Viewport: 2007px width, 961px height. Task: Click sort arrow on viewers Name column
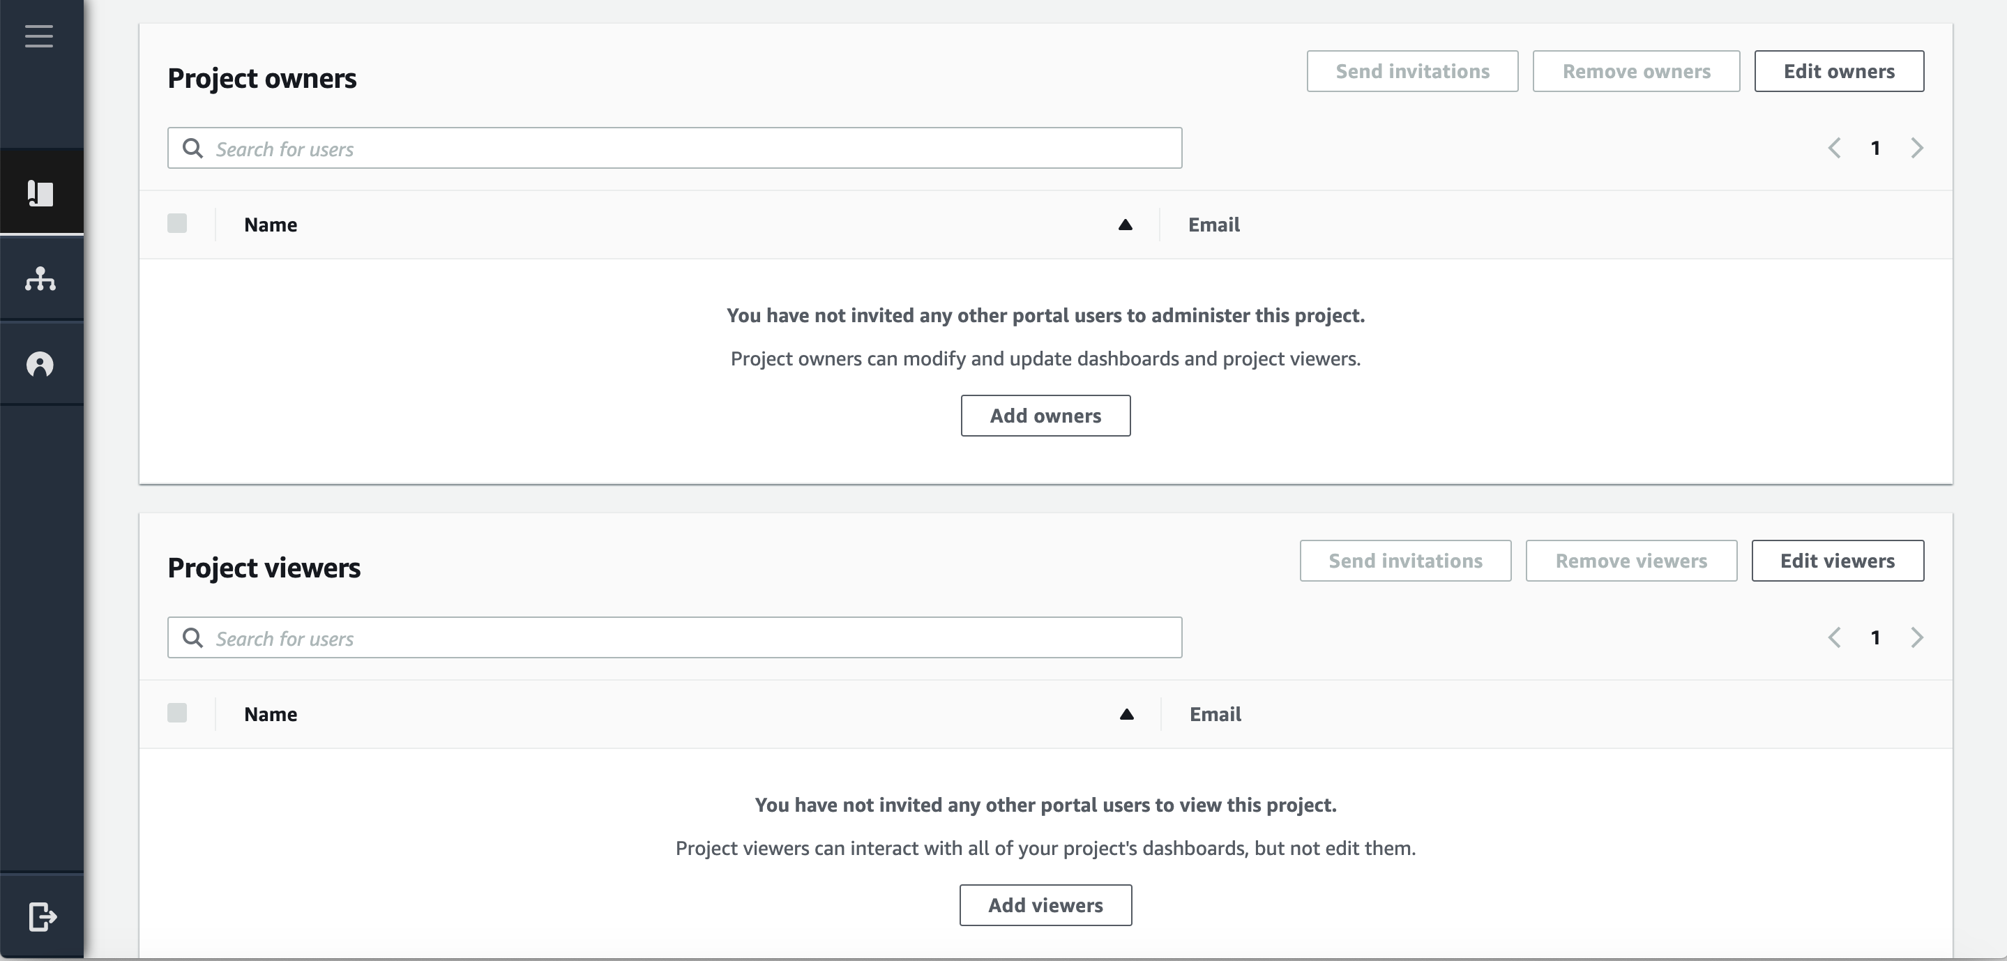click(x=1127, y=714)
